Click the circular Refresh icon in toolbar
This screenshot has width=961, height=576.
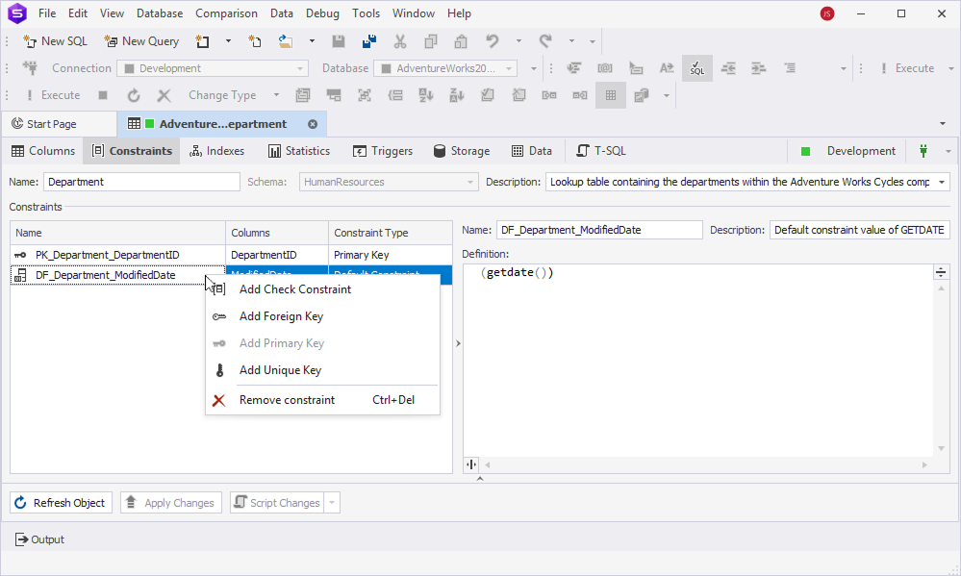pos(134,95)
